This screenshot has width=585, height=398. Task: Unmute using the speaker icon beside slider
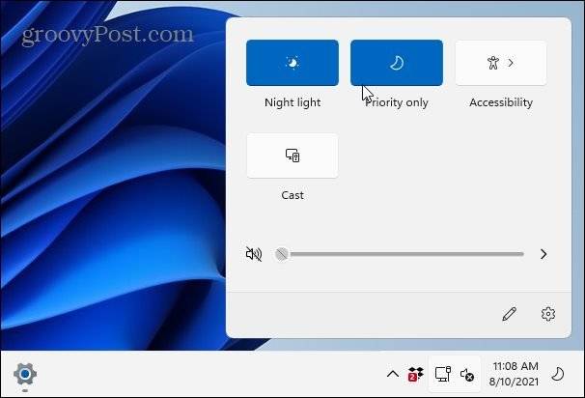tap(254, 254)
